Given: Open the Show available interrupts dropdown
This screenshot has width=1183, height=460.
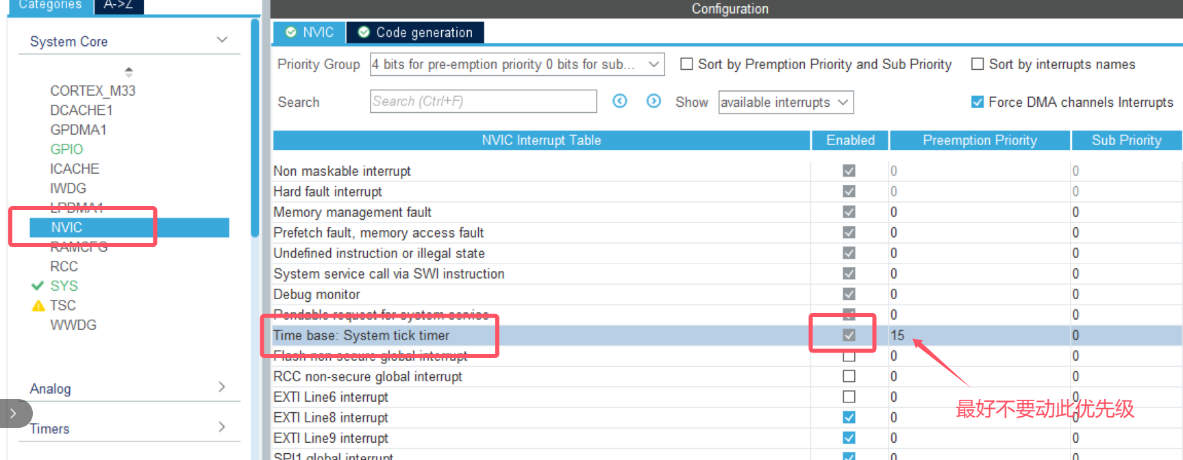Looking at the screenshot, I should tap(786, 102).
